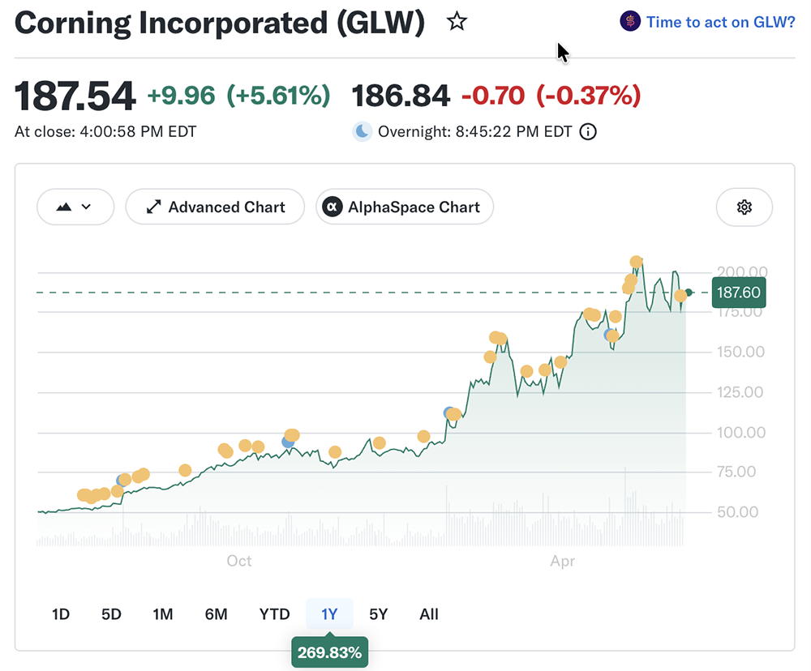
Task: Open chart settings gear
Action: (744, 207)
